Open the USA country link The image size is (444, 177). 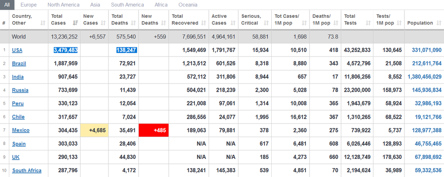(x=17, y=50)
